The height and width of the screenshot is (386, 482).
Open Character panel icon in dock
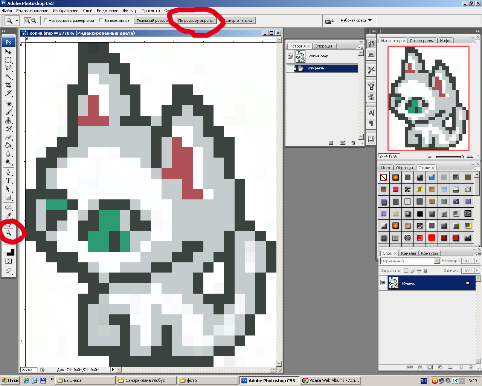(x=371, y=113)
